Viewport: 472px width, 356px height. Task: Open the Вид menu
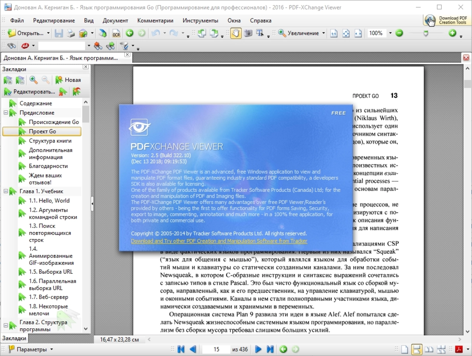click(x=88, y=21)
